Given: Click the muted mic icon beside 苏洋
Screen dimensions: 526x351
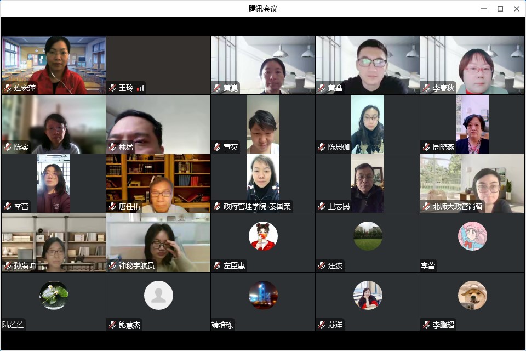Looking at the screenshot, I should pyautogui.click(x=322, y=325).
